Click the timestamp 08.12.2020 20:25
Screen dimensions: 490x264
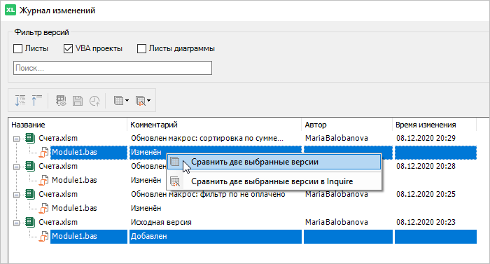426,194
